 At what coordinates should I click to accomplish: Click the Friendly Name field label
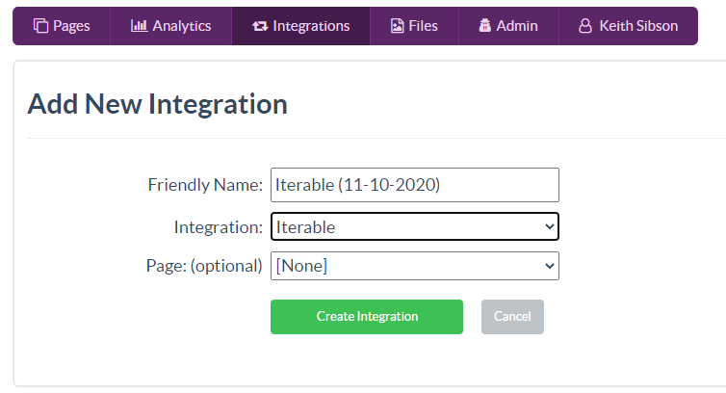point(204,185)
